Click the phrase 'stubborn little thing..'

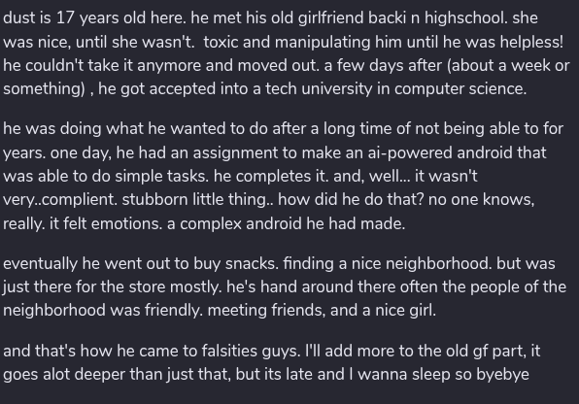(198, 200)
